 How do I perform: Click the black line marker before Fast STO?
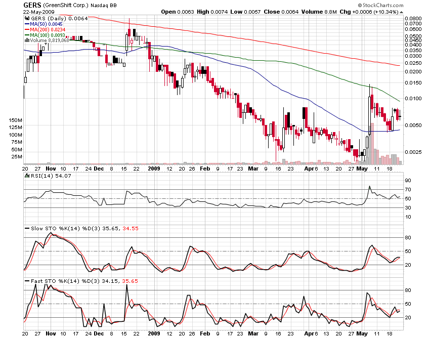tap(27, 281)
